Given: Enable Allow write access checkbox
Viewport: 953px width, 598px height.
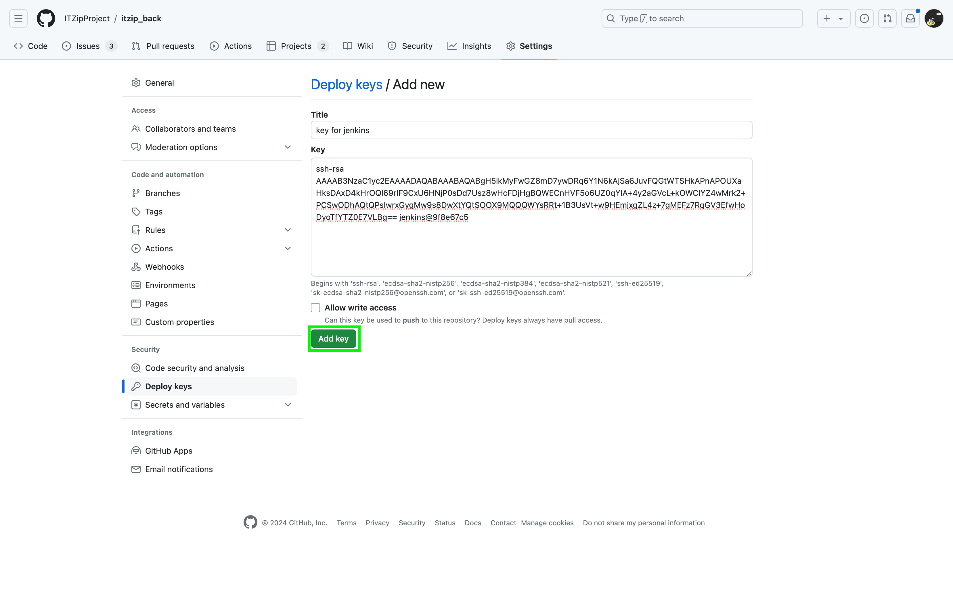Looking at the screenshot, I should click(315, 308).
